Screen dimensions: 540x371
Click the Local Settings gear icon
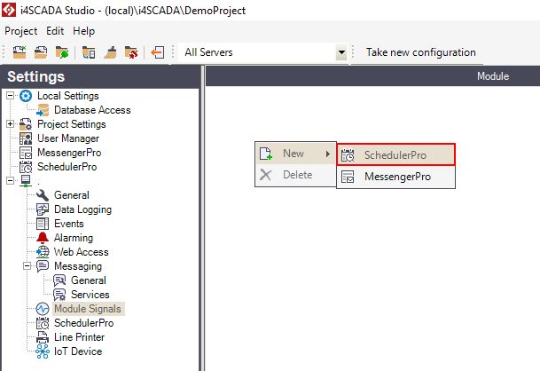tap(26, 96)
